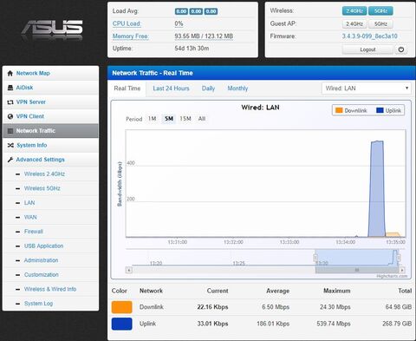Open the CPU Load link
Image resolution: width=416 pixels, height=341 pixels.
coord(127,23)
